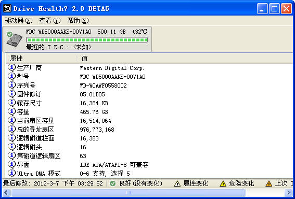The image size is (295, 199).
Task: Click the info icon beside 序列号
Action: (11, 85)
